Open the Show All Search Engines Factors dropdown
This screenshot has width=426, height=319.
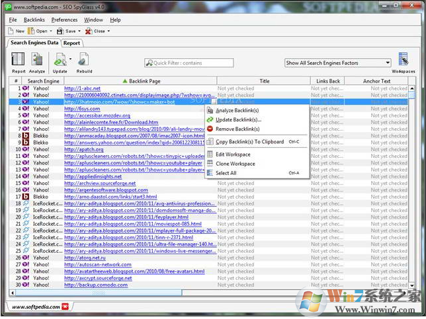click(337, 63)
